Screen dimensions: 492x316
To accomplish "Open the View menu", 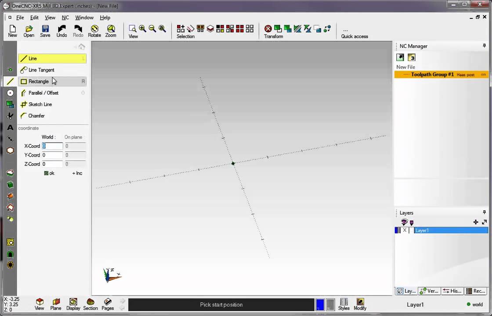I will [50, 18].
